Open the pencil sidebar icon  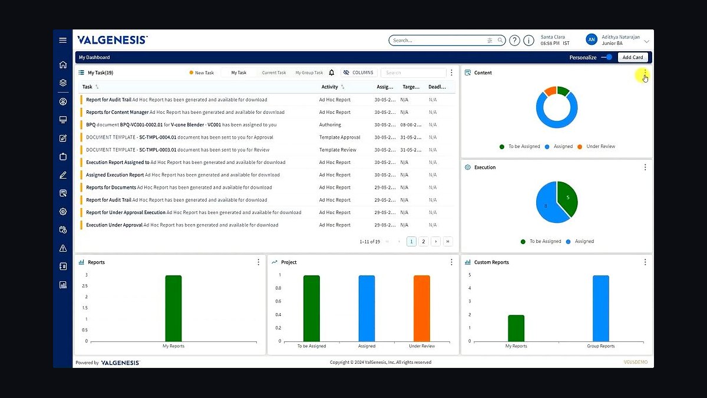[63, 175]
